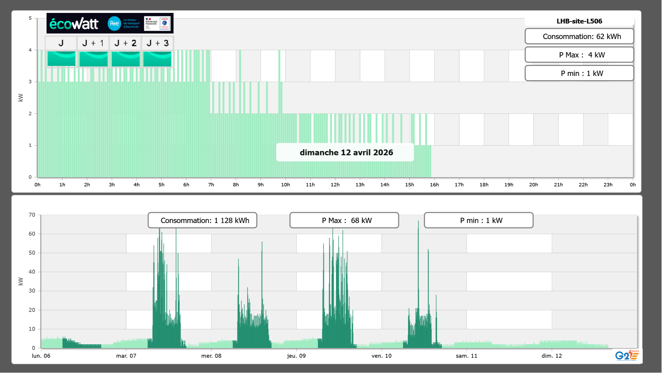Screen dimensions: 662x373
Task: Click the Consommation: 62 kWh box
Action: (579, 36)
